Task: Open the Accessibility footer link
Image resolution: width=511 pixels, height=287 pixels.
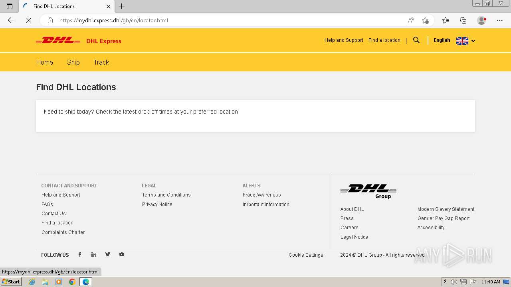Action: pos(431,228)
